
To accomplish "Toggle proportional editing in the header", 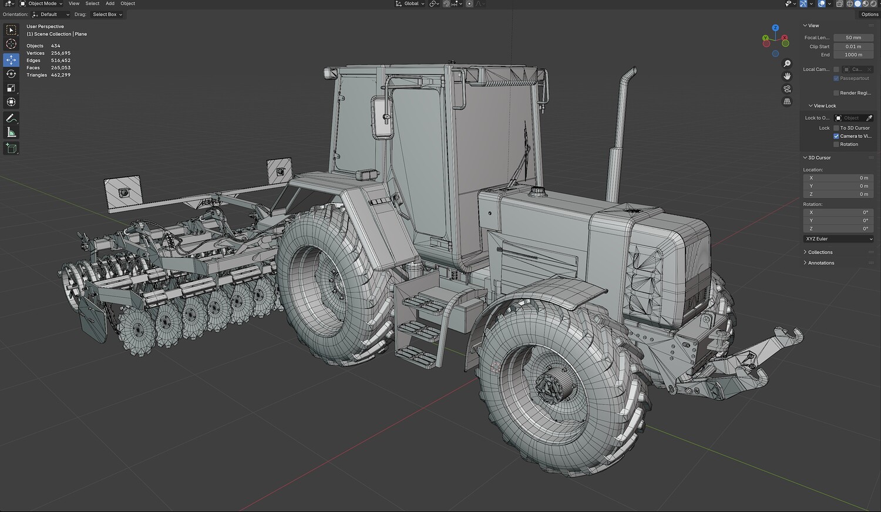I will click(469, 4).
